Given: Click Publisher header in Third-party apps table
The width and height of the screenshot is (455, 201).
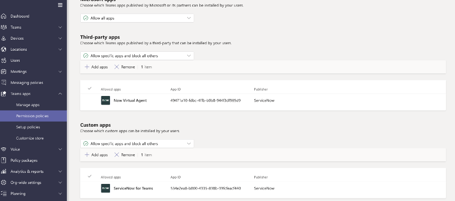Looking at the screenshot, I should click(261, 89).
